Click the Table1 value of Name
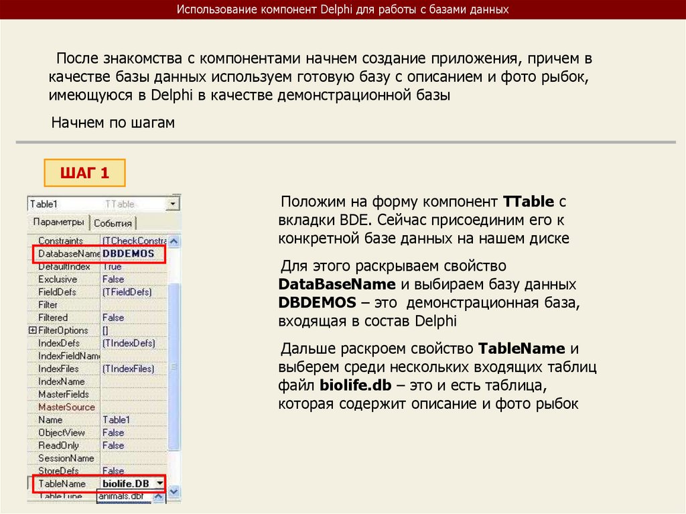This screenshot has height=514, width=686. (x=116, y=420)
